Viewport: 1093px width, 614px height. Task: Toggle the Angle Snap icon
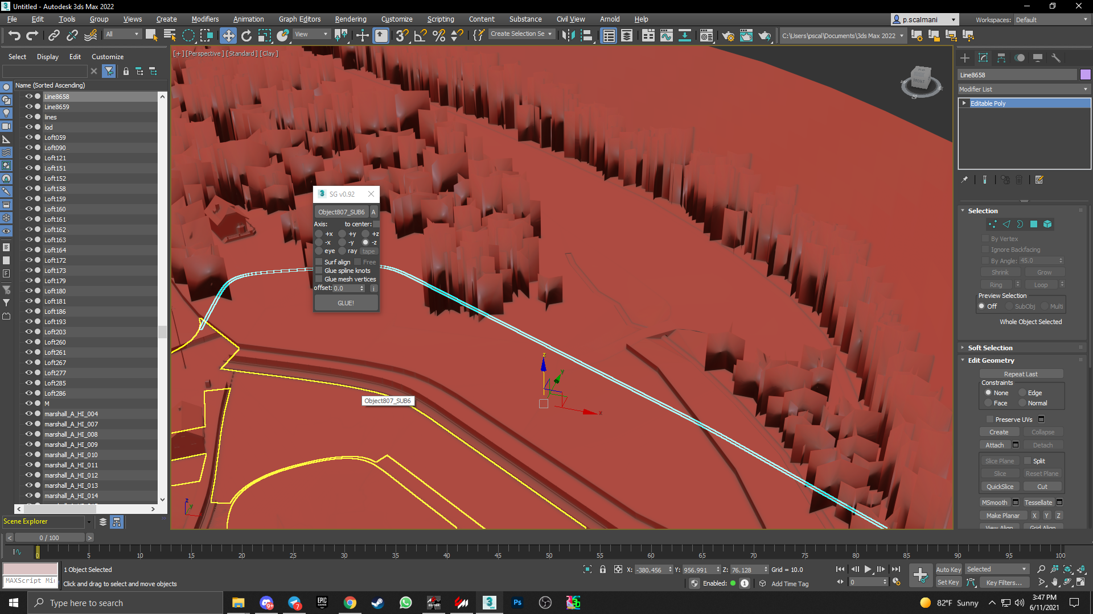(x=420, y=36)
